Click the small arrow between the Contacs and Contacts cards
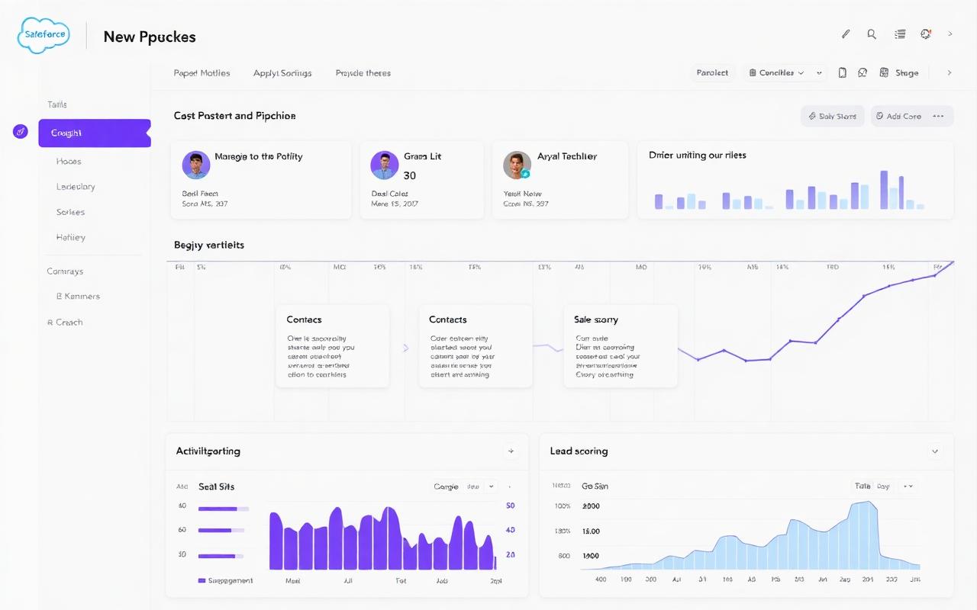Viewport: 977px width, 610px height. [x=405, y=348]
